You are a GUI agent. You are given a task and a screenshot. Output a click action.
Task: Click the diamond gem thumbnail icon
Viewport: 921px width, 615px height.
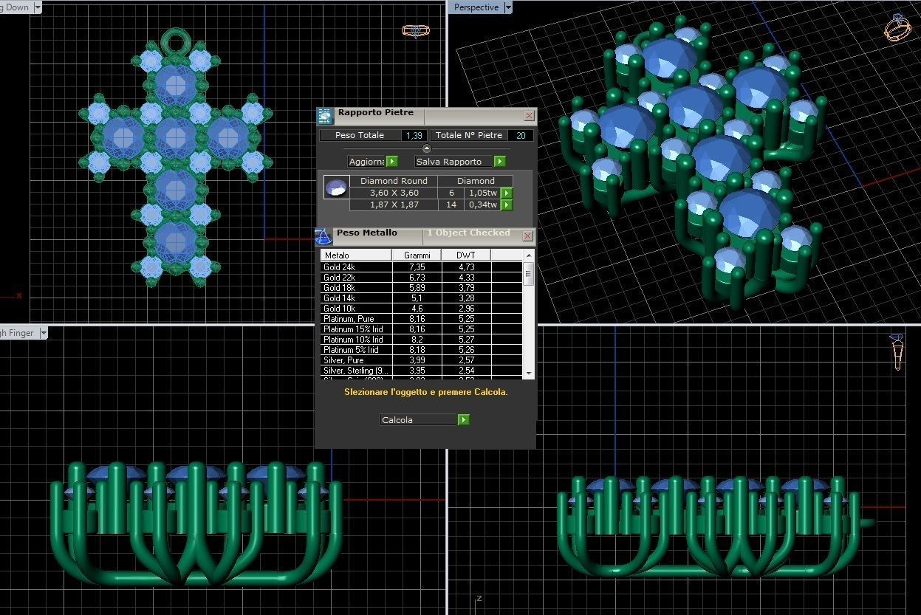(x=336, y=188)
